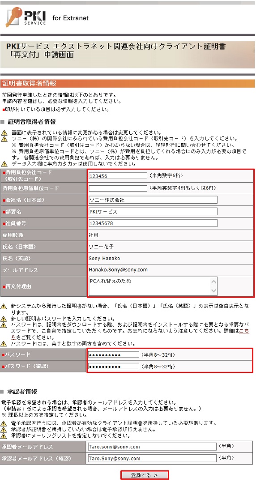The image size is (256, 482).
Task: Click the 社員 employment type value
Action: click(x=94, y=235)
